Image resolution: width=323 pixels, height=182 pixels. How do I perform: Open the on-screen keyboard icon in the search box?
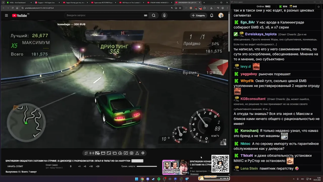146,15
